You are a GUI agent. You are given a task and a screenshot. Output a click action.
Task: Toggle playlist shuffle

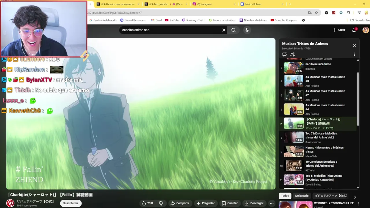pyautogui.click(x=293, y=54)
